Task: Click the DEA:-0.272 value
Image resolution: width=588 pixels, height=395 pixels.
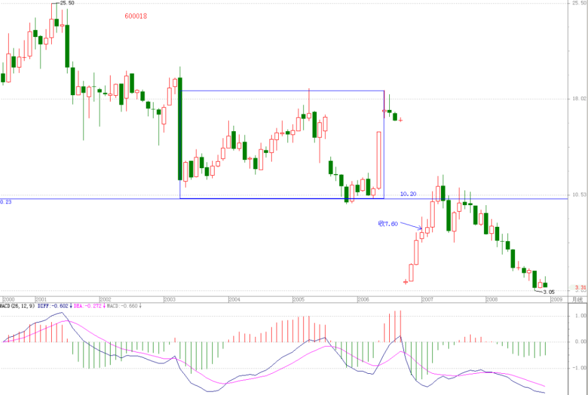Action: pos(88,306)
